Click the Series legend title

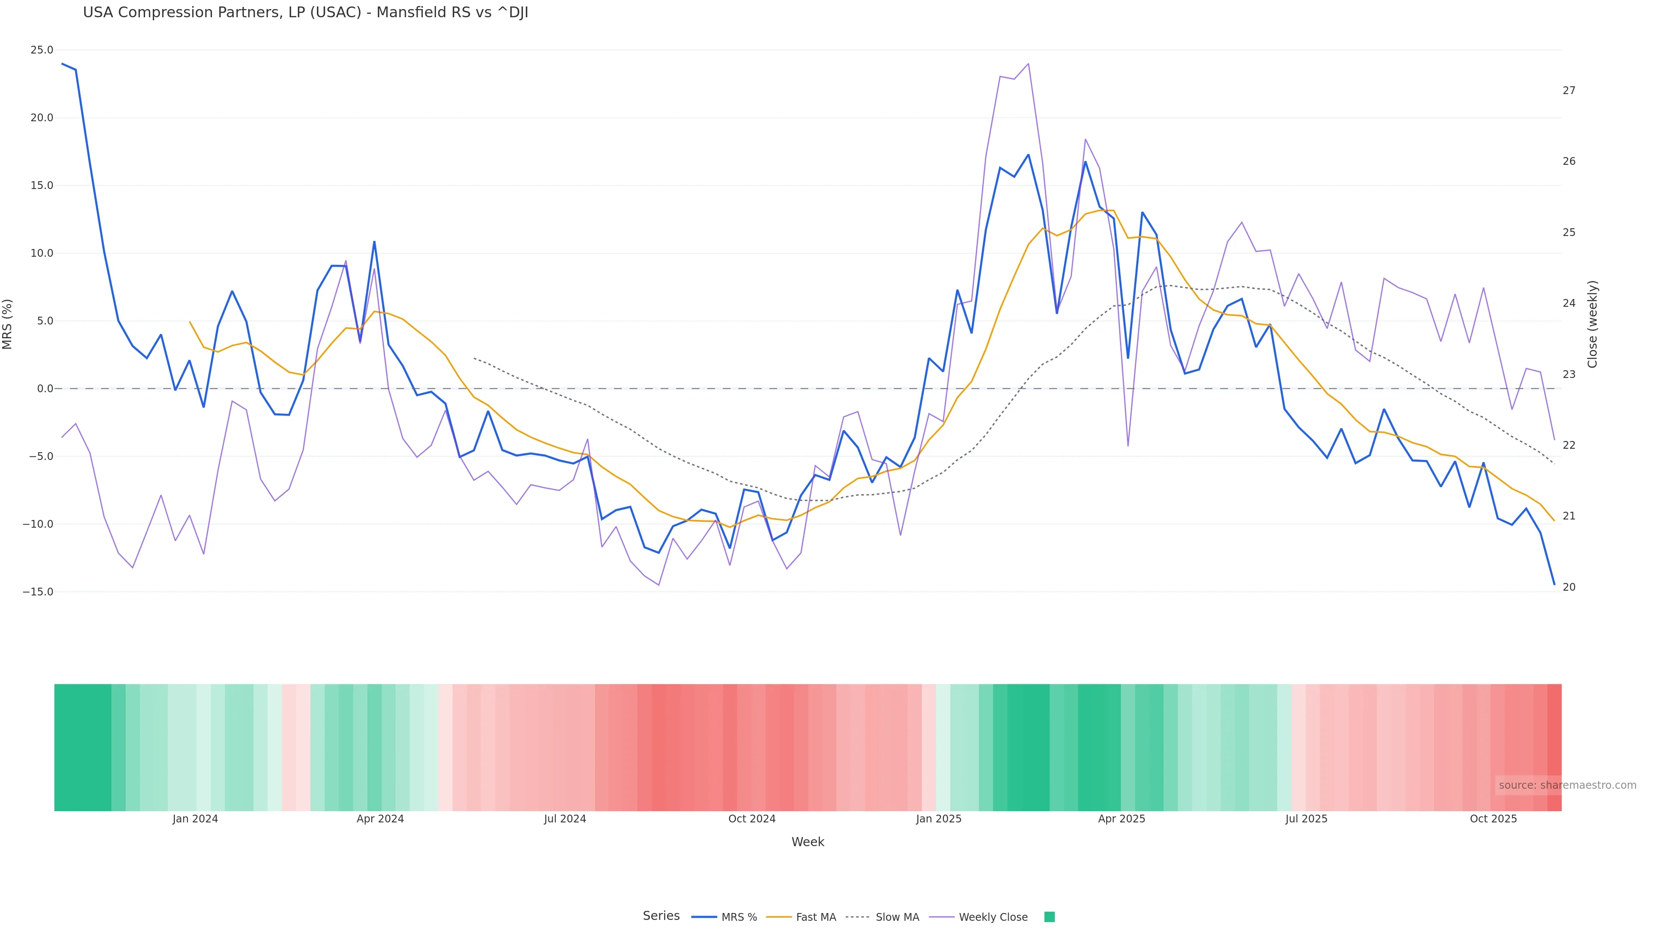[661, 916]
